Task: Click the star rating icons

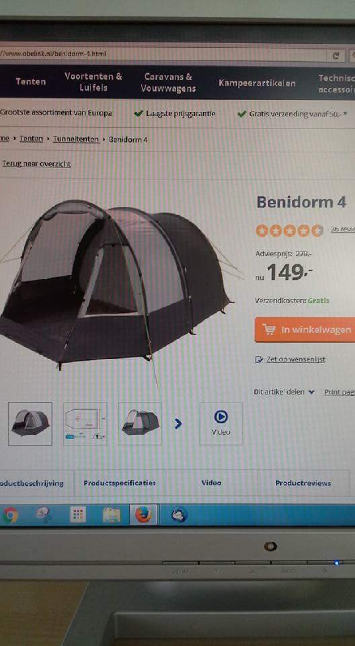Action: [289, 230]
